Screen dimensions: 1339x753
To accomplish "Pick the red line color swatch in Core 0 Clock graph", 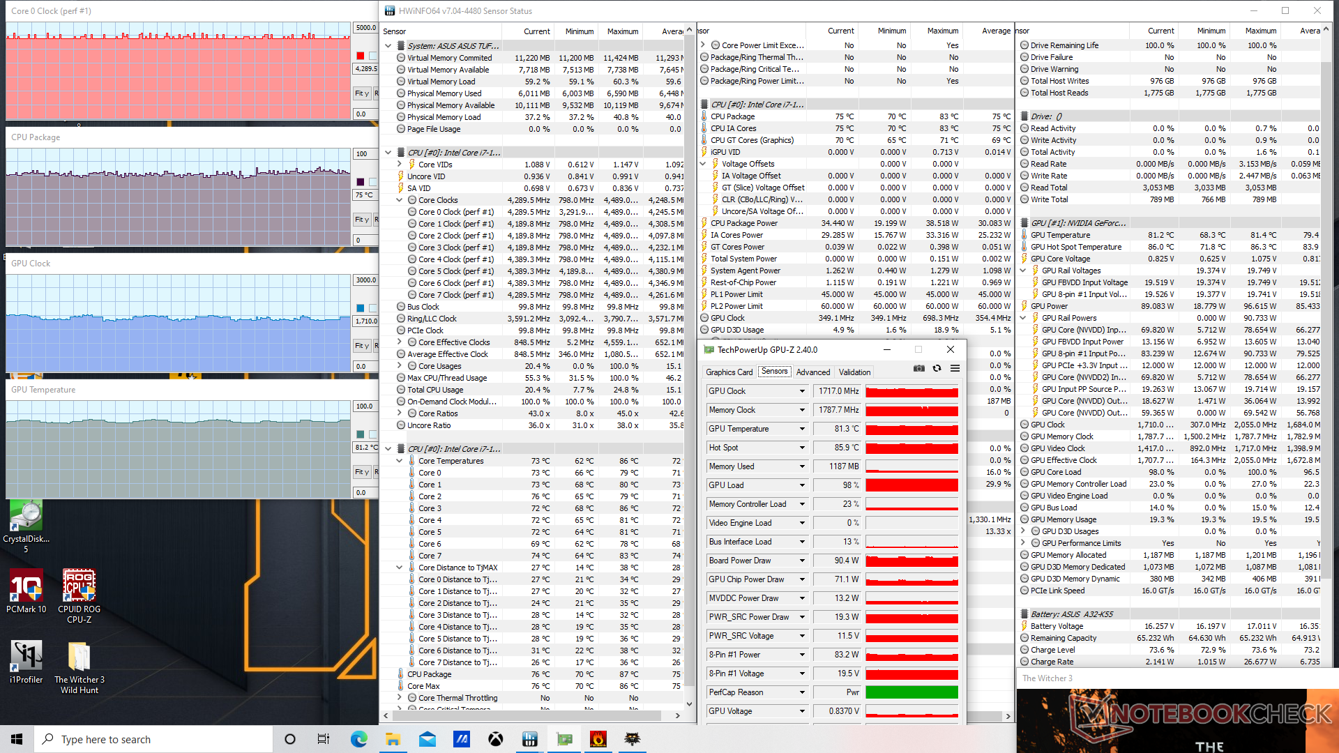I will point(360,56).
